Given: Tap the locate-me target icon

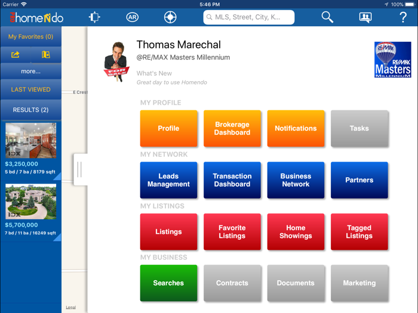Looking at the screenshot, I should pos(170,17).
